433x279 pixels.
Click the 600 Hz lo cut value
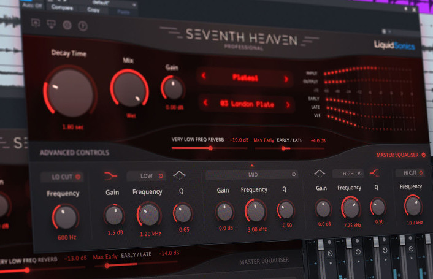[67, 237]
